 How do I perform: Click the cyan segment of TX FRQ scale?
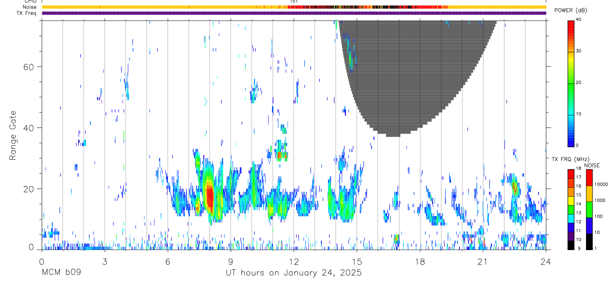click(571, 218)
